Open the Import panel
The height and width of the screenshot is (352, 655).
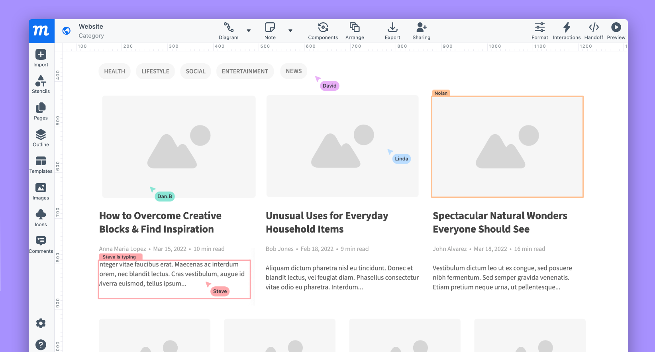pos(41,58)
